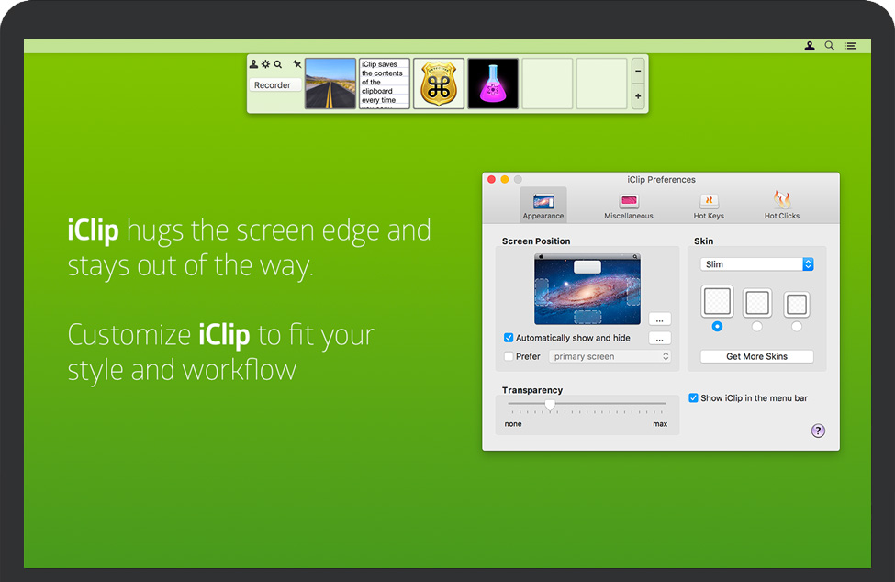Uncheck Show iClip in the menu bar

click(x=694, y=397)
